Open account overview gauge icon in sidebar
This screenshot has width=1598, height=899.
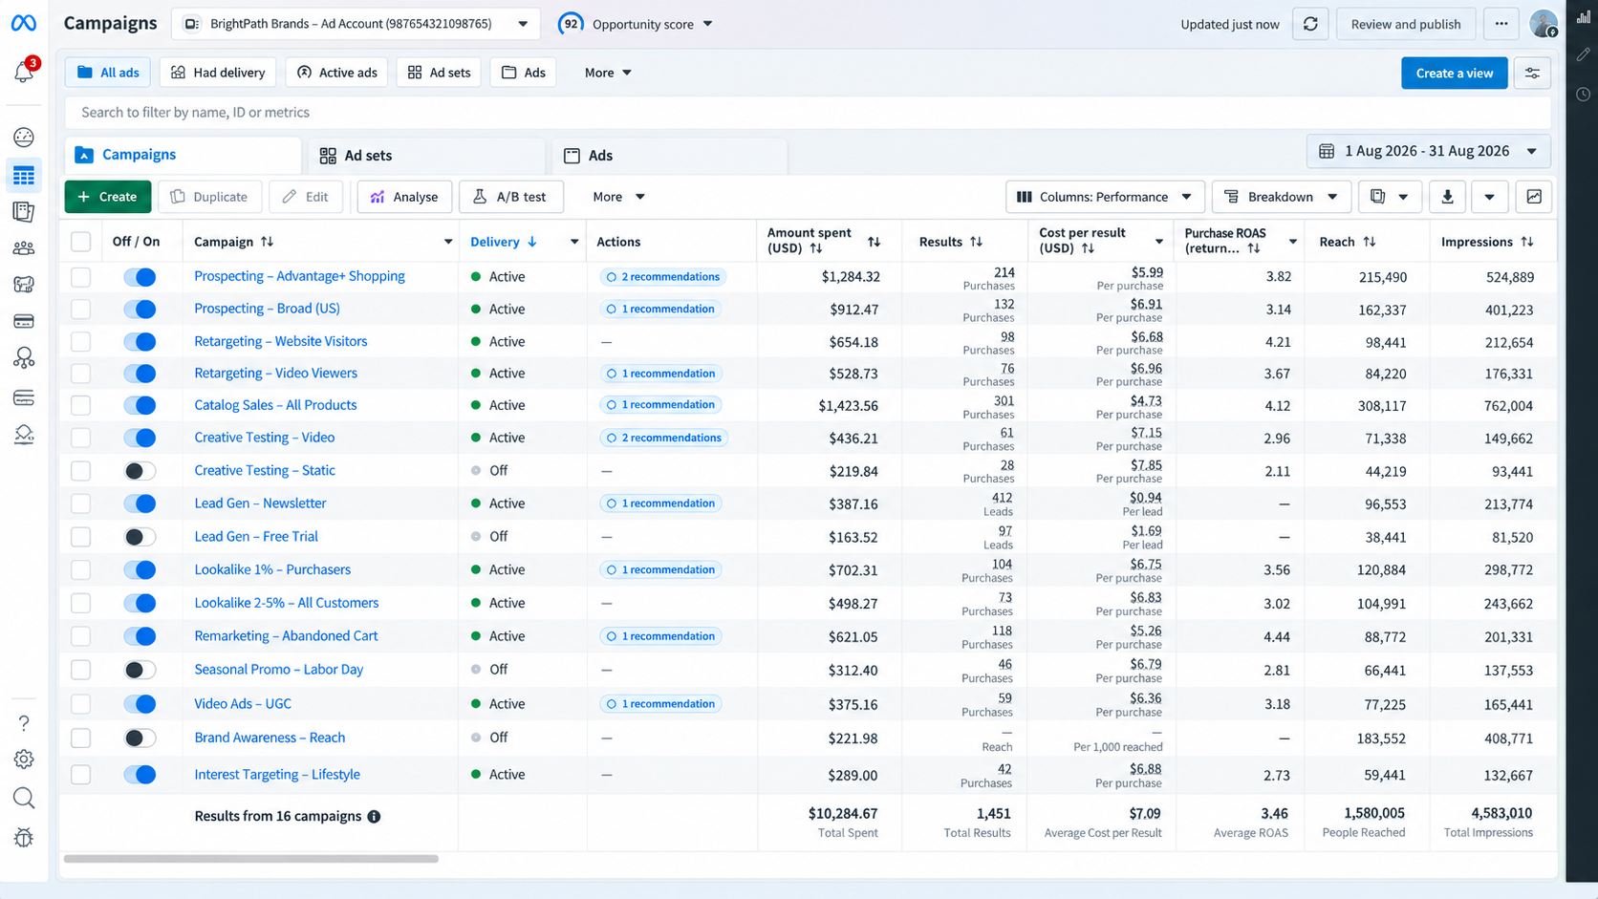pyautogui.click(x=24, y=138)
